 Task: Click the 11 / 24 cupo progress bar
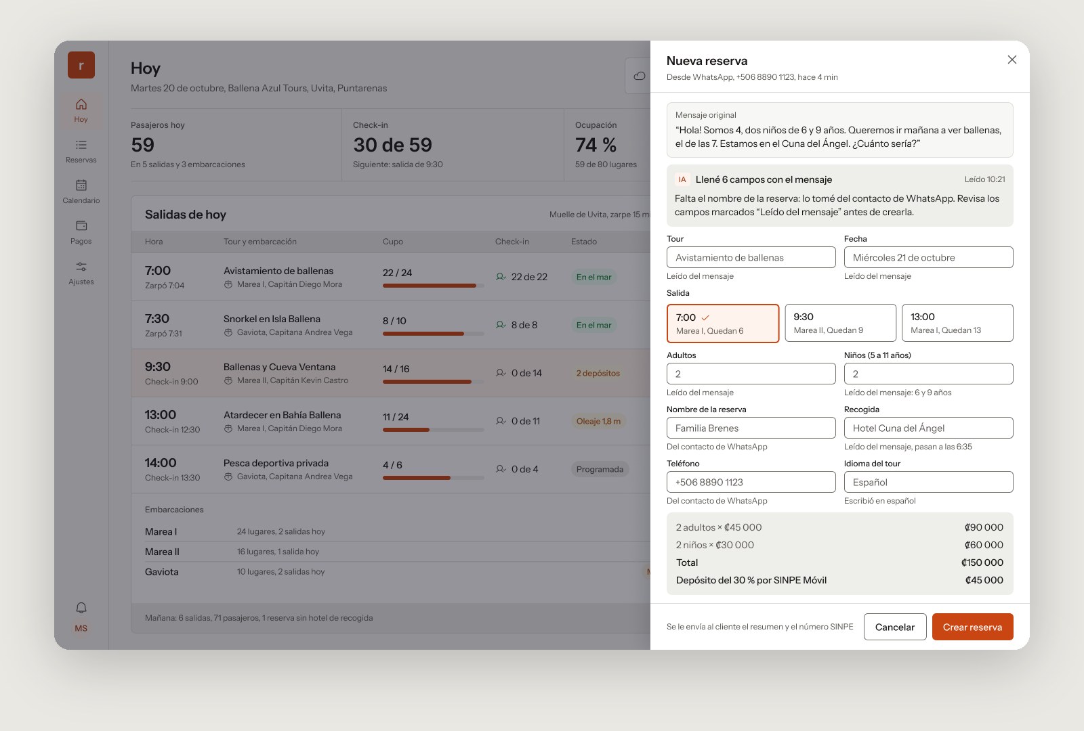pyautogui.click(x=433, y=430)
